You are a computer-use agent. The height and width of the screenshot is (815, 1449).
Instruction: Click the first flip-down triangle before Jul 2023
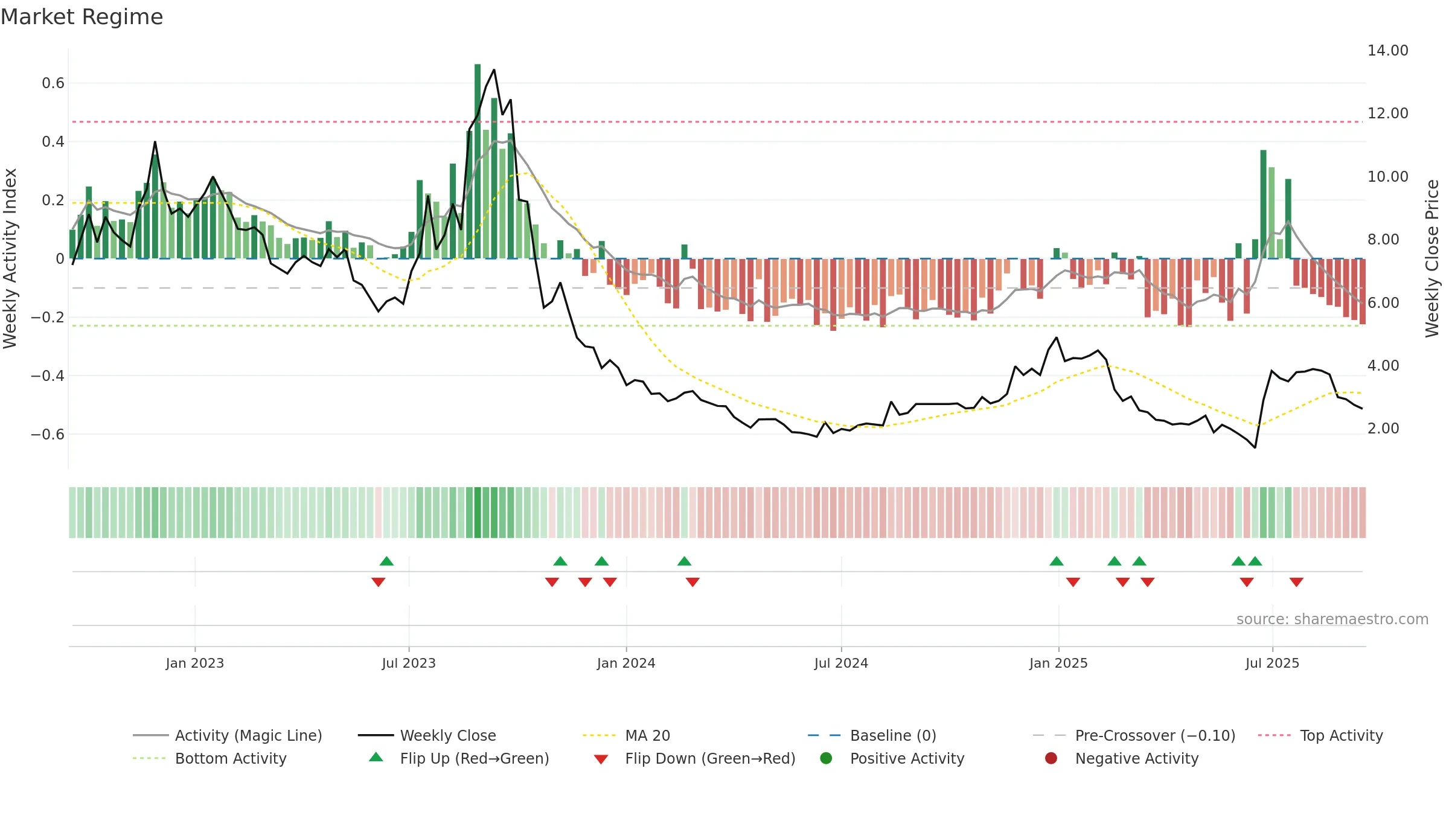click(x=379, y=582)
